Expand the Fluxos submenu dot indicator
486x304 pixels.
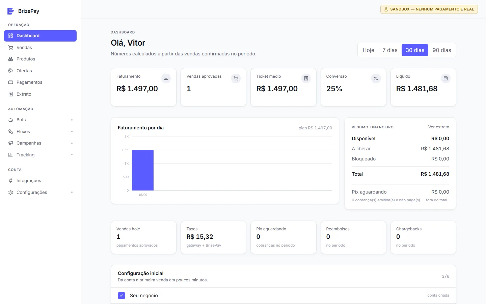(x=72, y=132)
